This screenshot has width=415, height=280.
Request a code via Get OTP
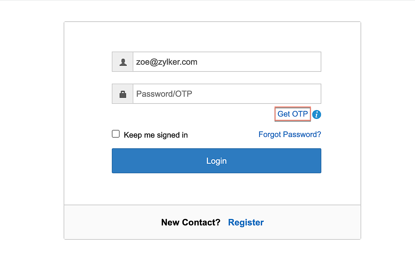click(x=292, y=114)
